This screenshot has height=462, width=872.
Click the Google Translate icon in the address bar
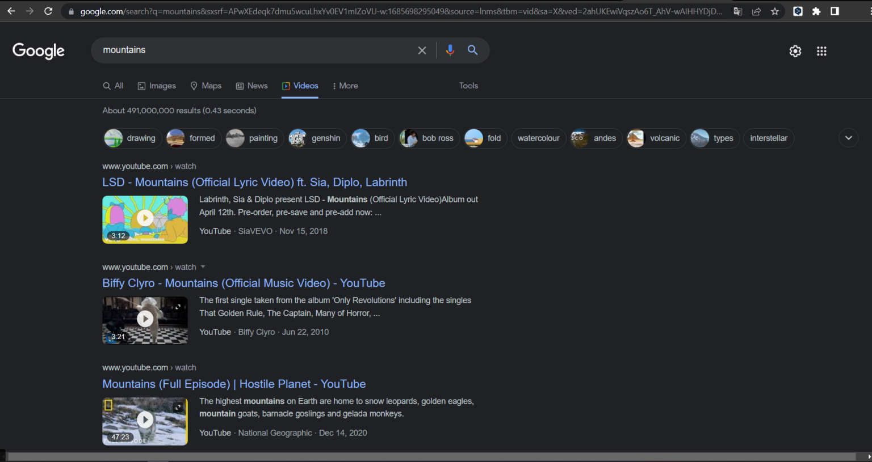(x=737, y=11)
